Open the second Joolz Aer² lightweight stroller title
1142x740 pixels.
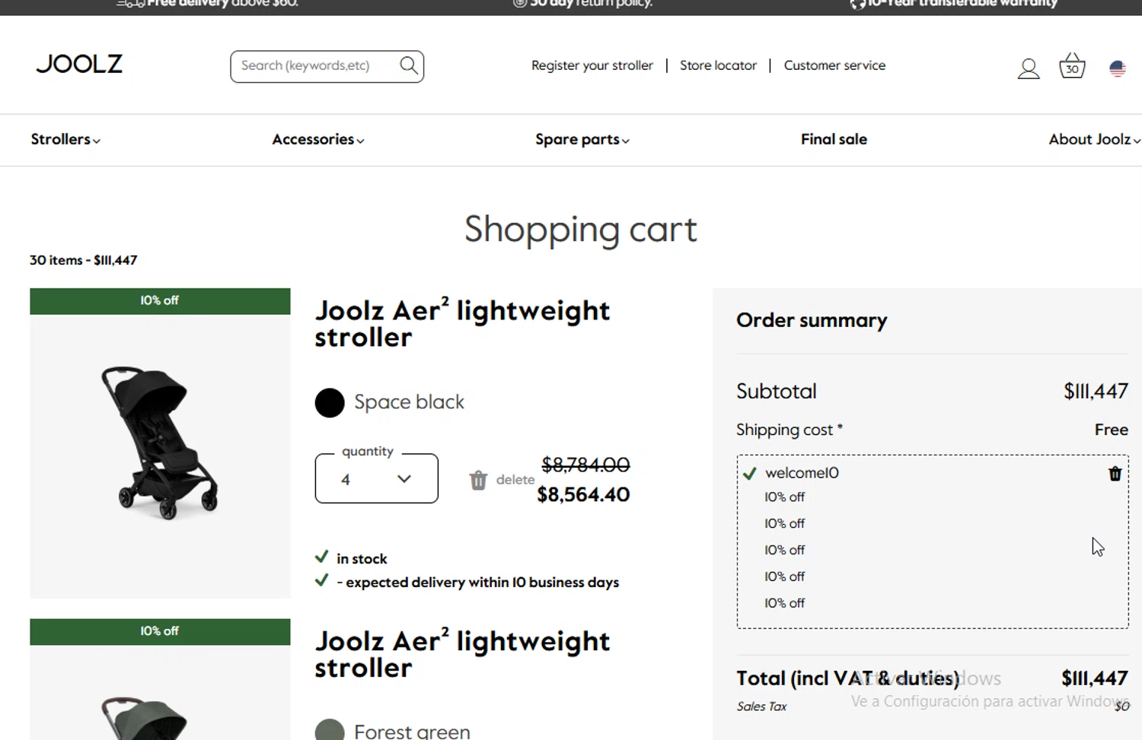point(462,654)
